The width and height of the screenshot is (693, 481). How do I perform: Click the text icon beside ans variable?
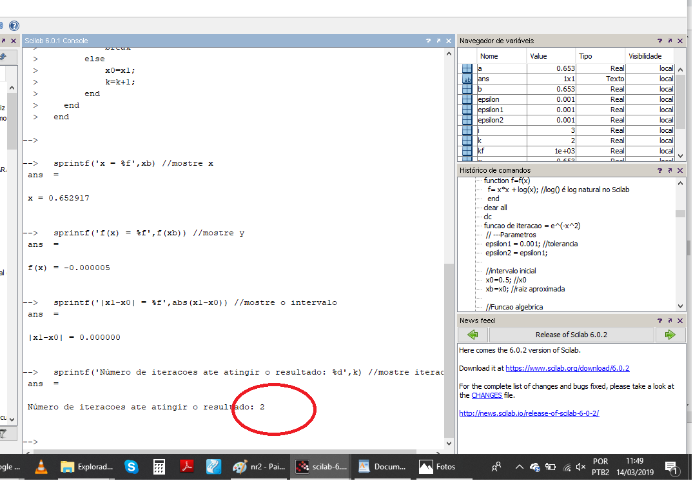[x=467, y=79]
